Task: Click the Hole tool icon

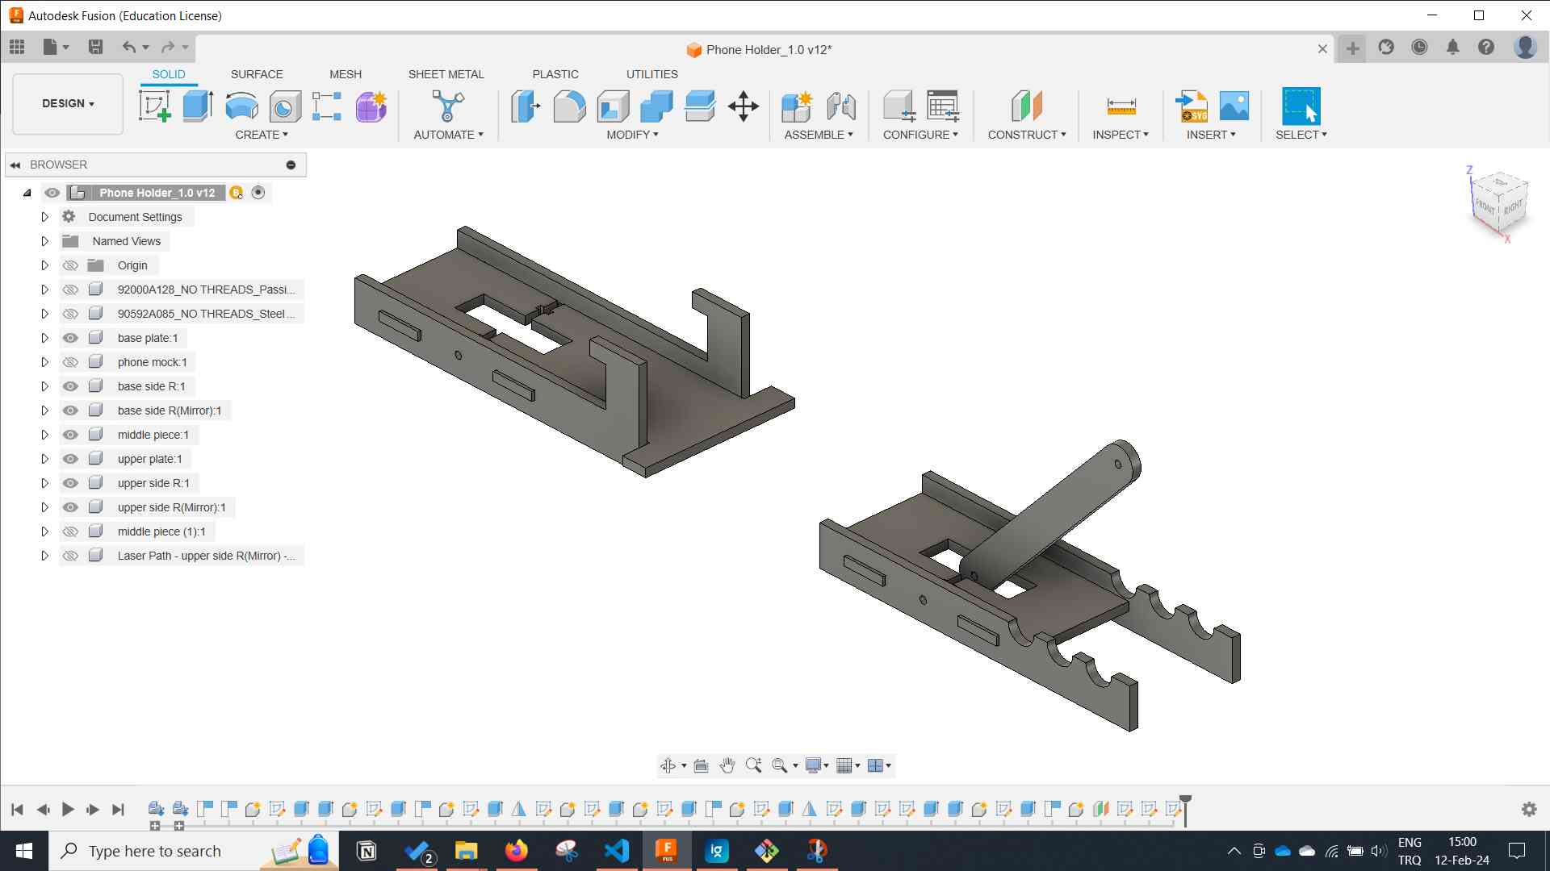Action: (284, 106)
